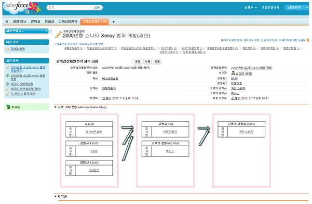
Task: Open the SWOT 대응전략 related list link
Action: (x=192, y=49)
